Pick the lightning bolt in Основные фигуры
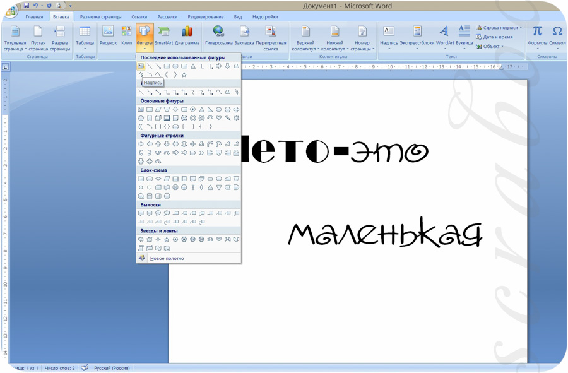 [x=227, y=118]
